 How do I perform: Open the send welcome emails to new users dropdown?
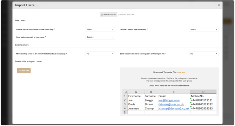coord(100,37)
